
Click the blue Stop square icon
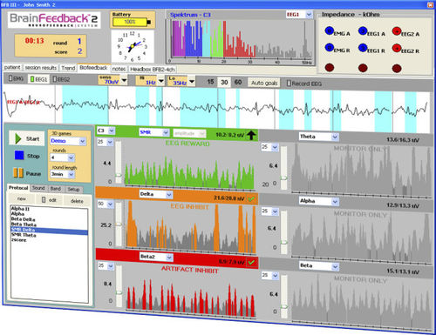[x=19, y=155]
